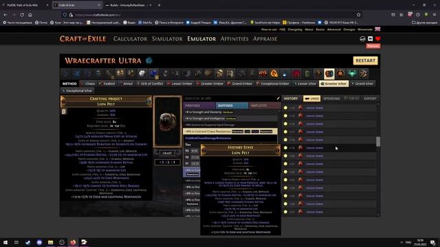The width and height of the screenshot is (440, 247).
Task: Click the Firefox home button
Action: point(30,14)
